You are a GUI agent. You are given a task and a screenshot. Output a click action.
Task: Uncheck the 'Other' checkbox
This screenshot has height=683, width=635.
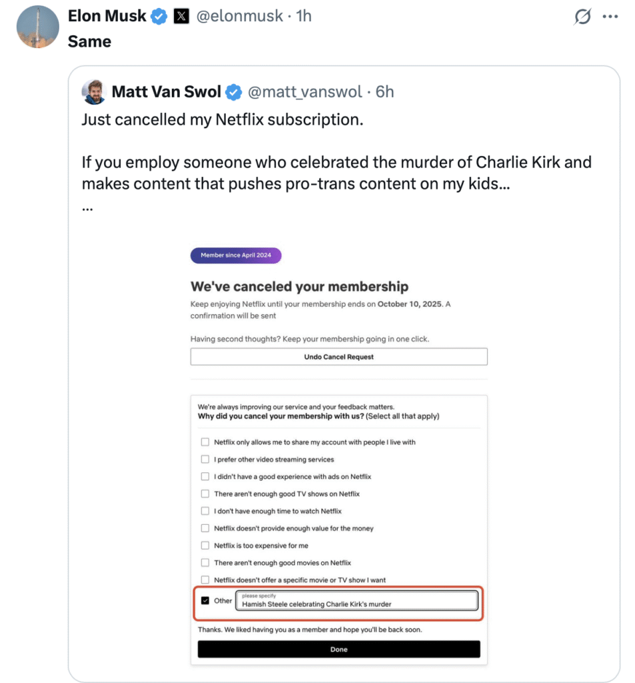pyautogui.click(x=205, y=600)
